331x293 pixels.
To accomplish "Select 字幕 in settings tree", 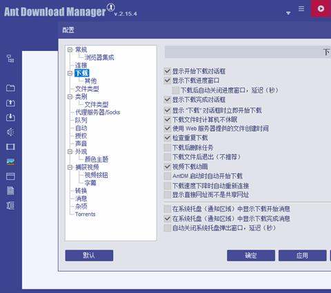I will coord(90,183).
